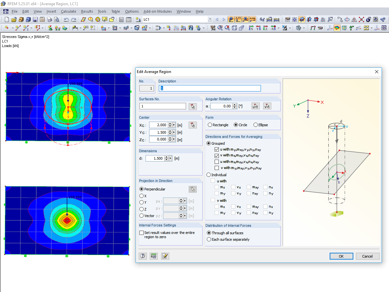Click the comment edit icon in the dialog
389x292 pixels.
[x=164, y=256]
